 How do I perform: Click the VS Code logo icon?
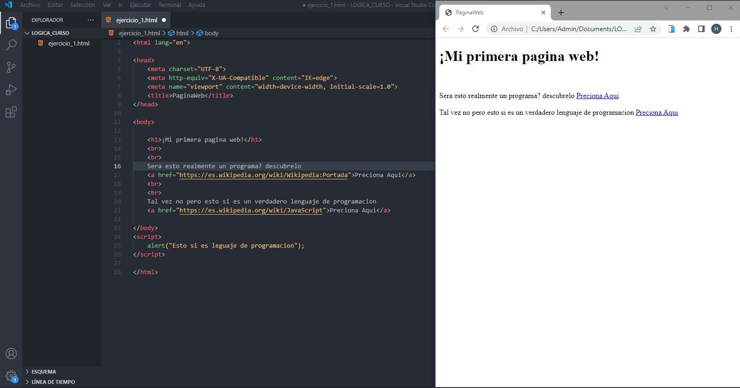(x=8, y=5)
